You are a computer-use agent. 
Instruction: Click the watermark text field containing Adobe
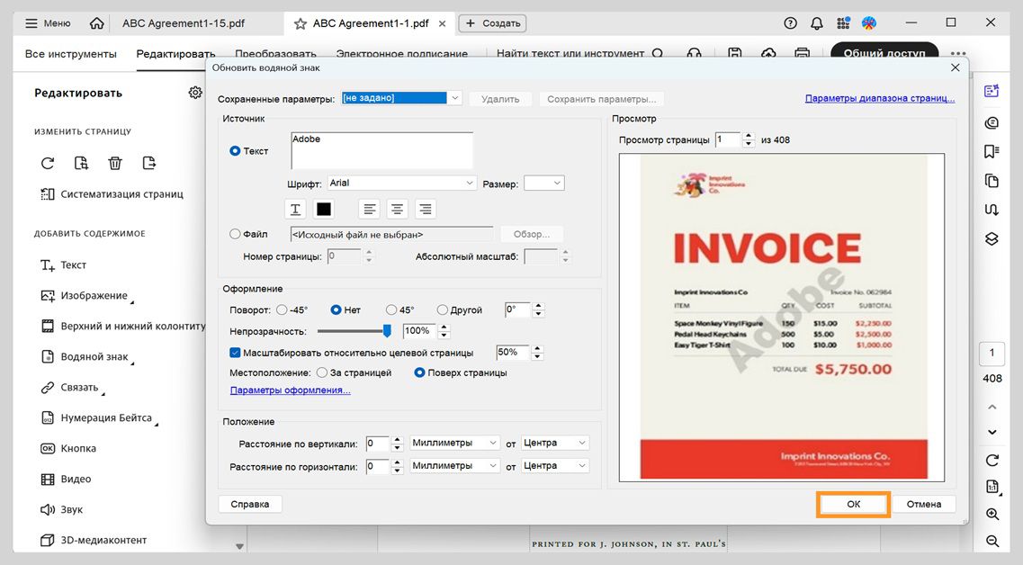[381, 151]
